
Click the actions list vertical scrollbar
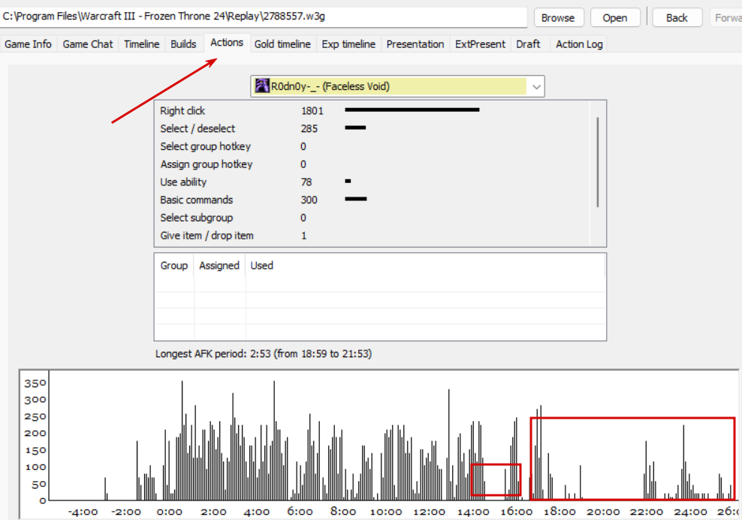click(x=598, y=162)
